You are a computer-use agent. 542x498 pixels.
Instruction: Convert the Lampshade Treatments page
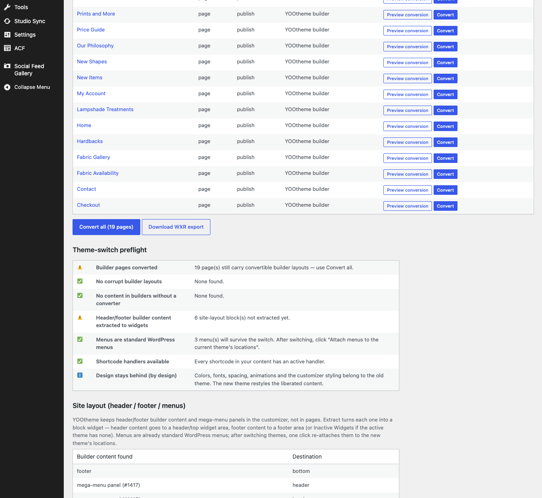446,110
